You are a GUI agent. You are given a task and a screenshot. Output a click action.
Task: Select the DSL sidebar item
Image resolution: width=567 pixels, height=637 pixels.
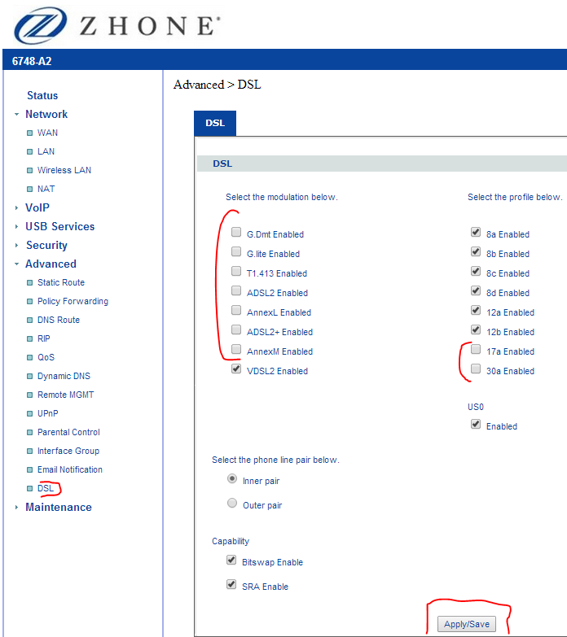pos(45,488)
